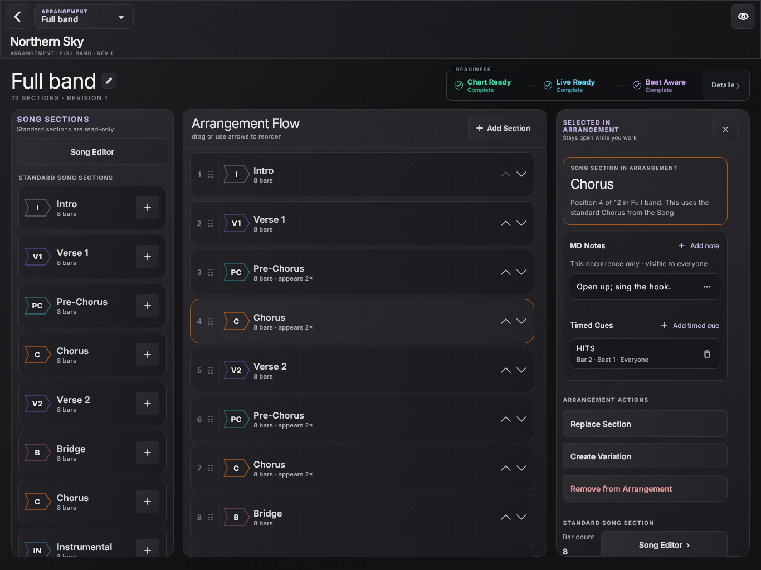Move Bridge row 8 up
The height and width of the screenshot is (570, 761).
[506, 517]
